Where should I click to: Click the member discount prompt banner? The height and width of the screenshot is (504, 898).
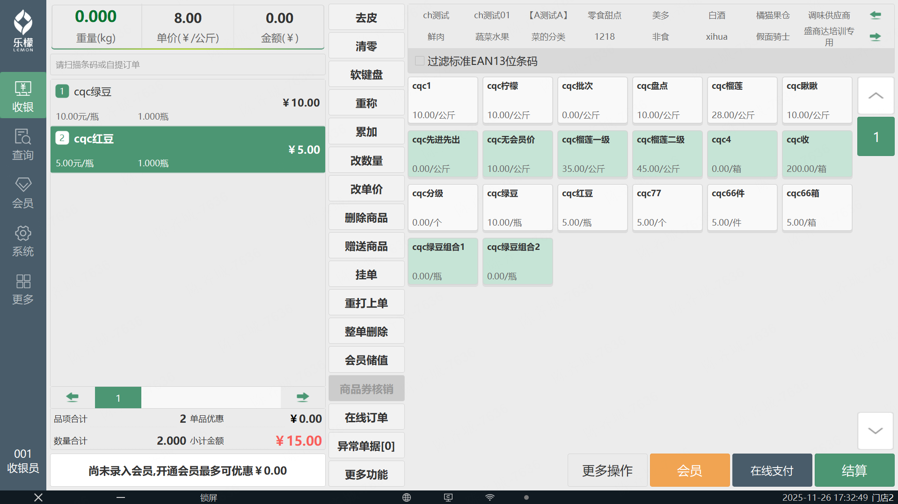pos(188,470)
